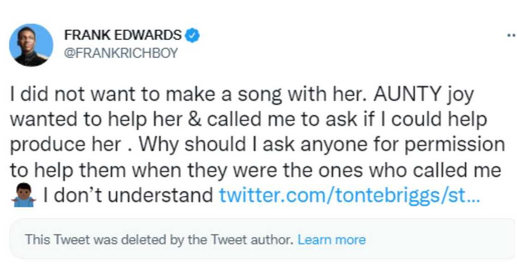Click the deleted Tweet notice box
This screenshot has width=517, height=271.
(258, 240)
